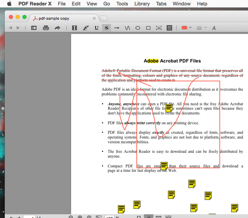Click the topmost sticky note below the text
The image size is (248, 218).
click(192, 184)
